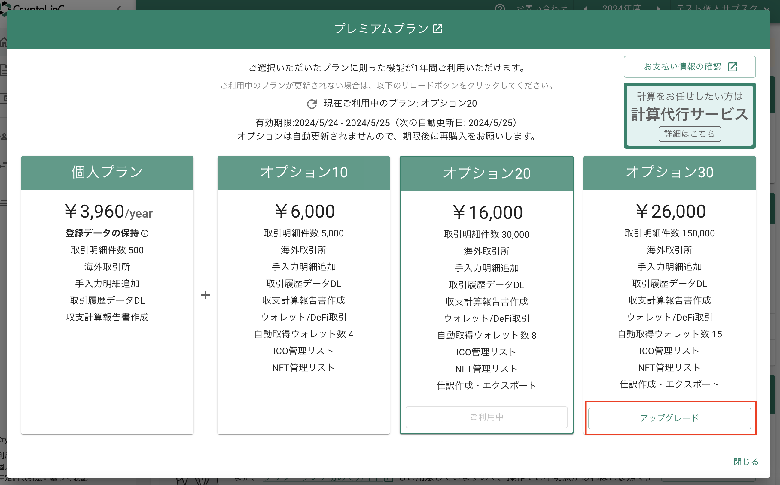Viewport: 780px width, 485px height.
Task: Click 手入力明細追加 in 個人プラン card
Action: click(x=107, y=284)
